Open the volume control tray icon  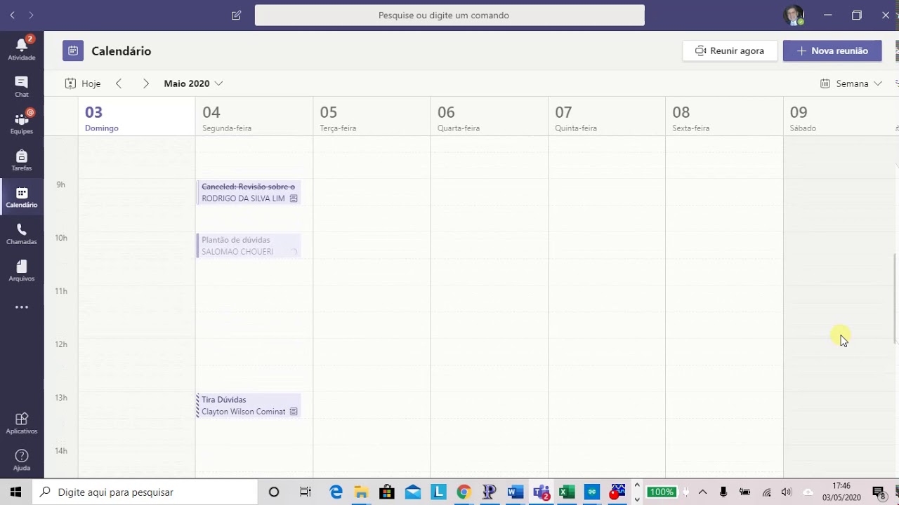787,492
